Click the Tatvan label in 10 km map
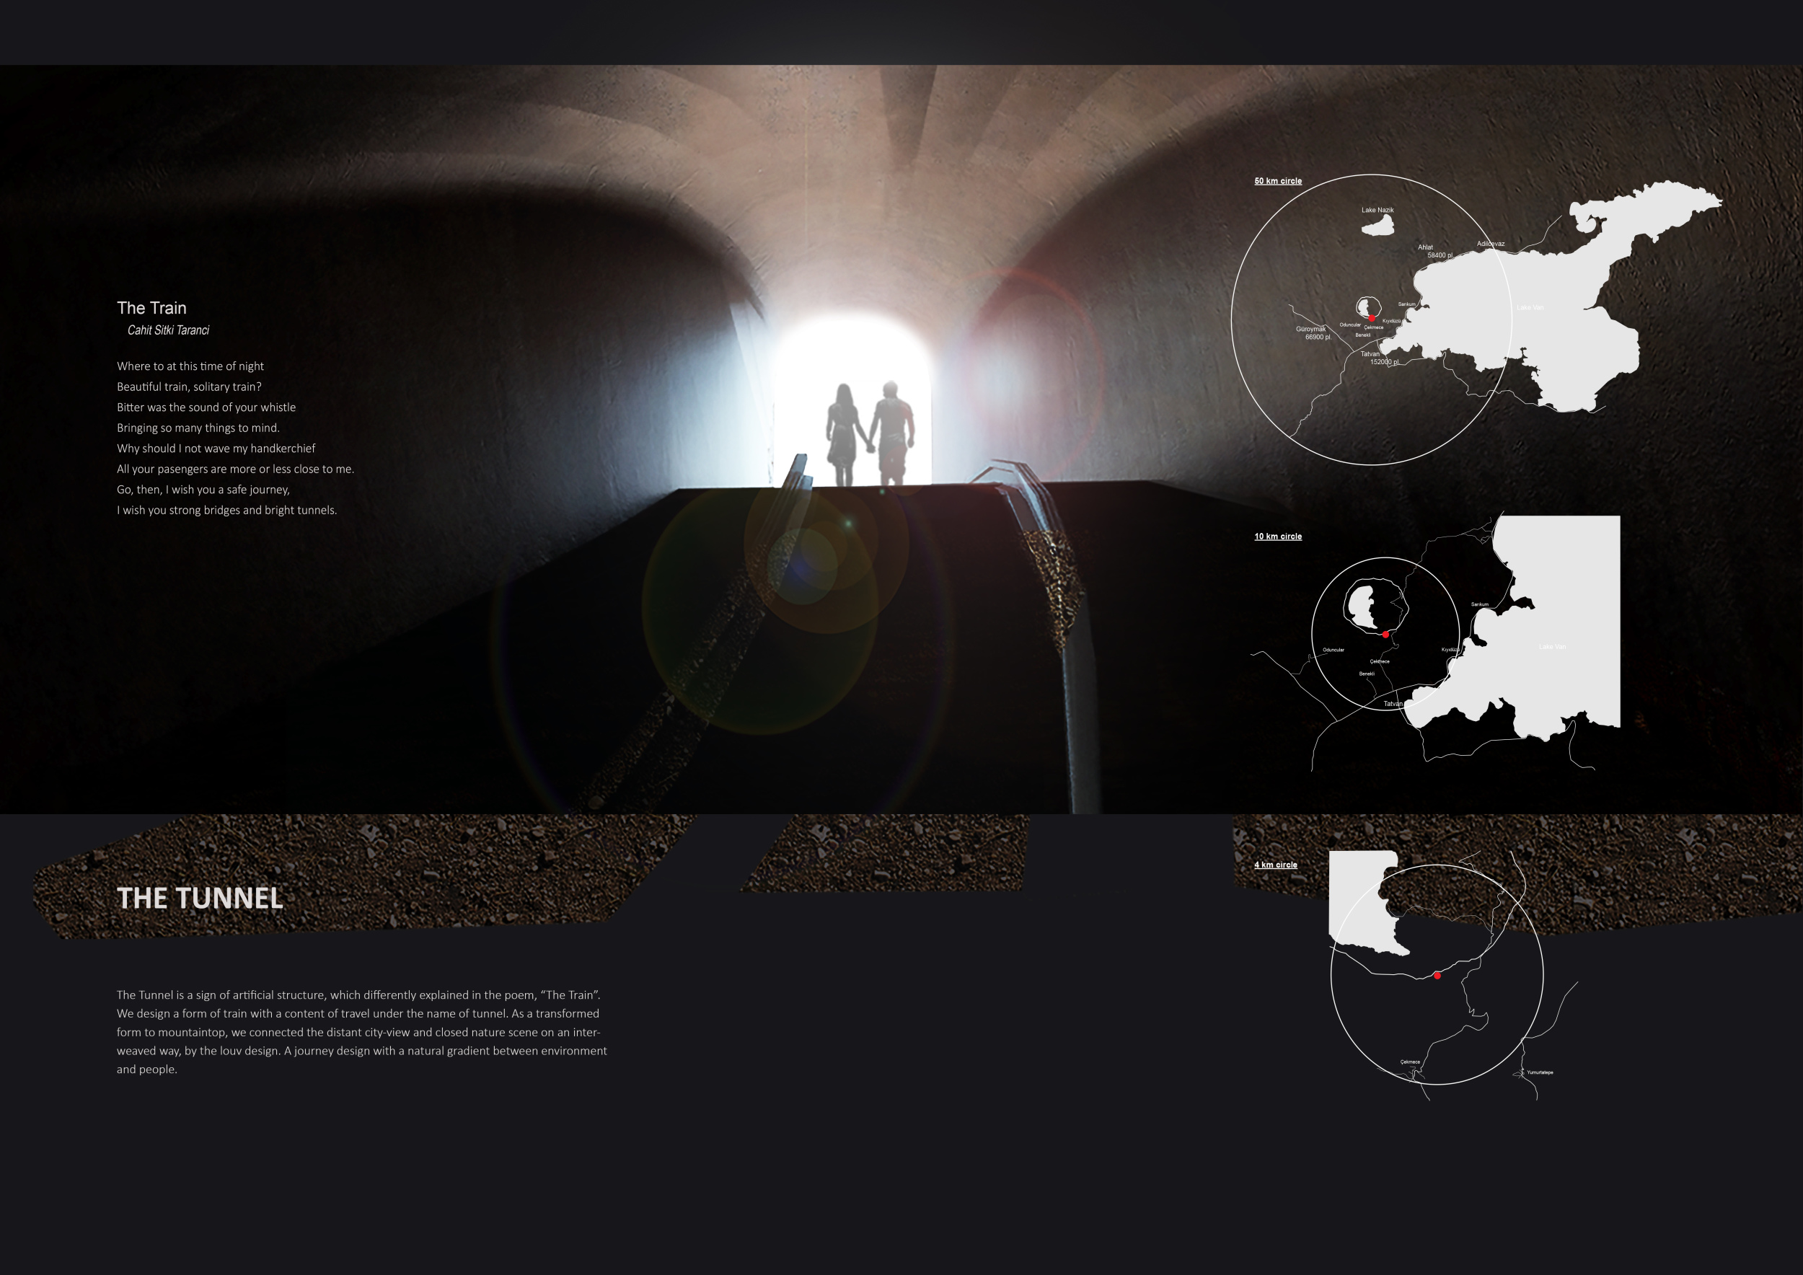The image size is (1803, 1275). [x=1393, y=705]
